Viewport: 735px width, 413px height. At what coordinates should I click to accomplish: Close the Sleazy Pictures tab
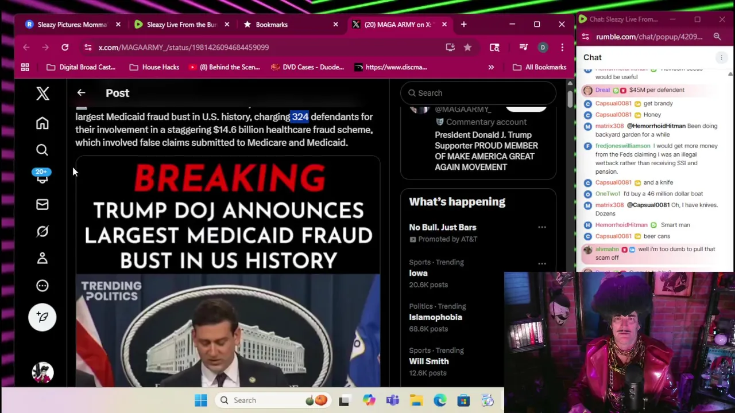tap(118, 25)
